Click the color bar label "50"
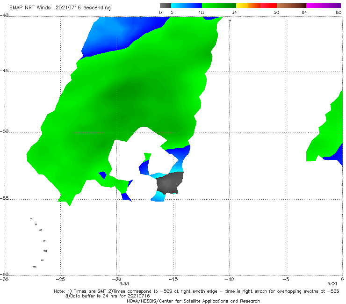The image size is (346, 304). coord(276,12)
